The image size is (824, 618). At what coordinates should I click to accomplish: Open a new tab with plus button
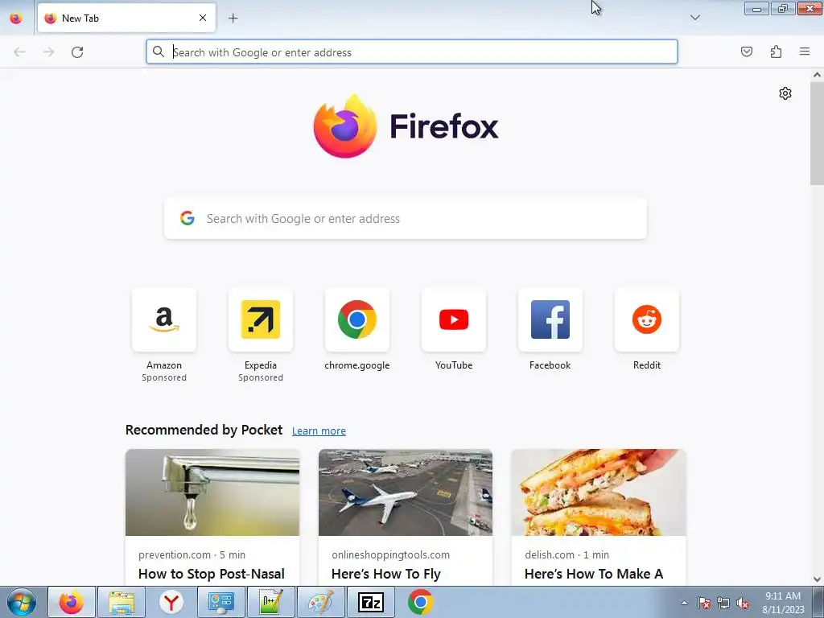(x=233, y=19)
